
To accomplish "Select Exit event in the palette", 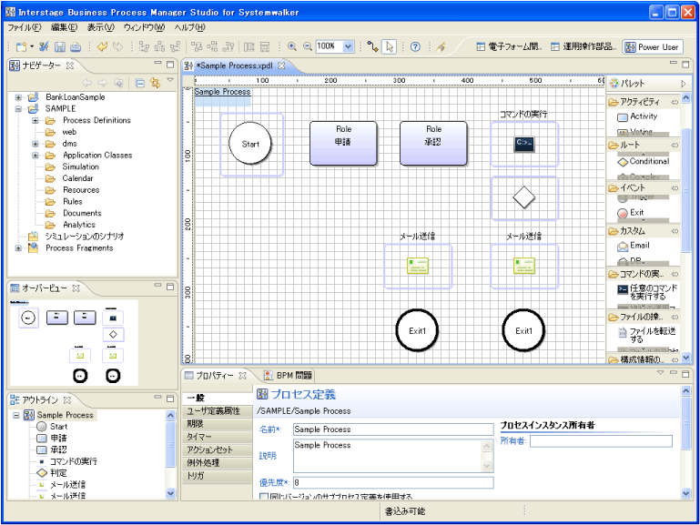I will point(630,213).
